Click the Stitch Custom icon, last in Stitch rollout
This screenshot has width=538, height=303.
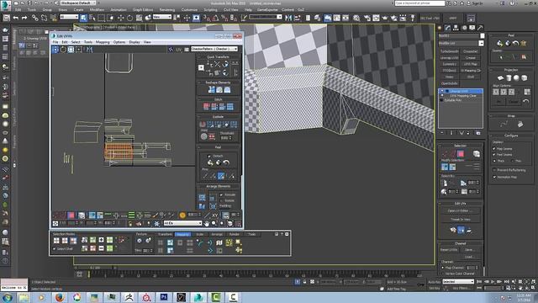(229, 107)
